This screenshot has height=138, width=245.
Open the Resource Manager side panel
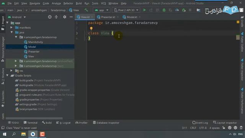(3, 49)
